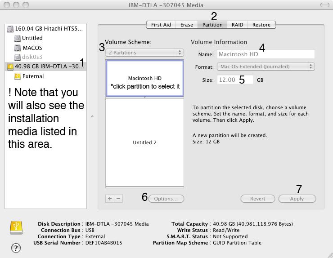Click the MACOS volume icon
The image size is (333, 258).
click(18, 48)
